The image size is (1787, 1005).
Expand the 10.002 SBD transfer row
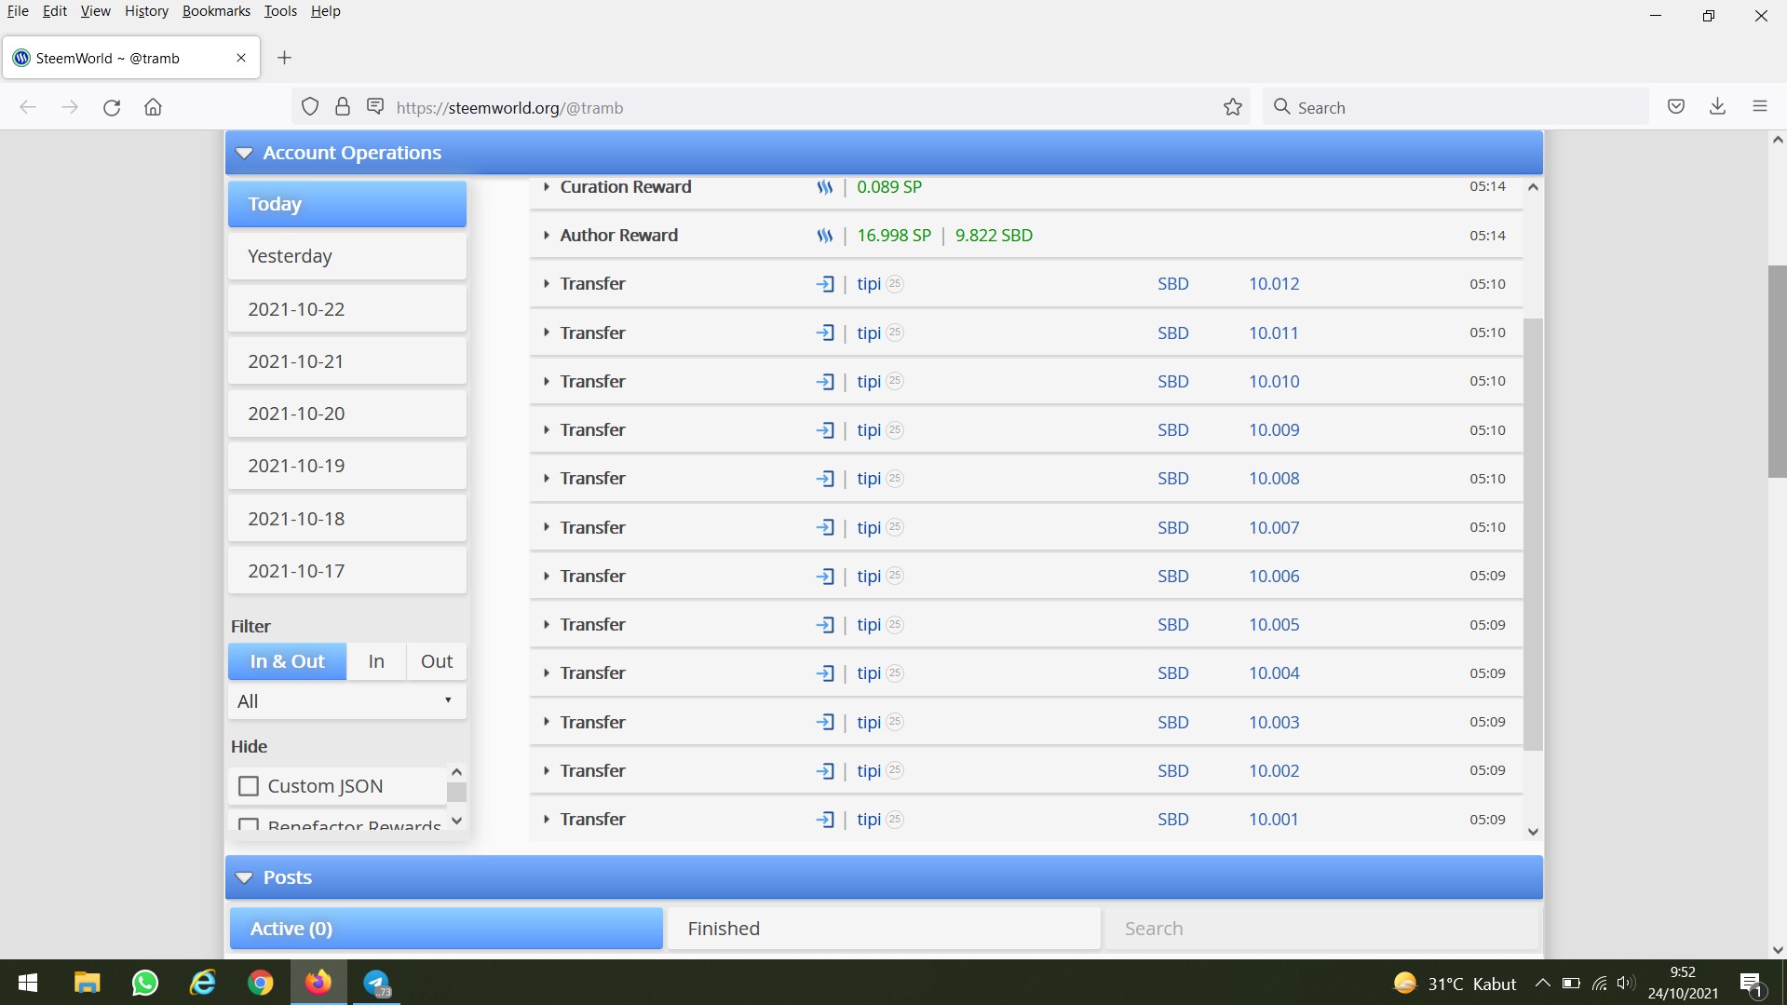546,771
